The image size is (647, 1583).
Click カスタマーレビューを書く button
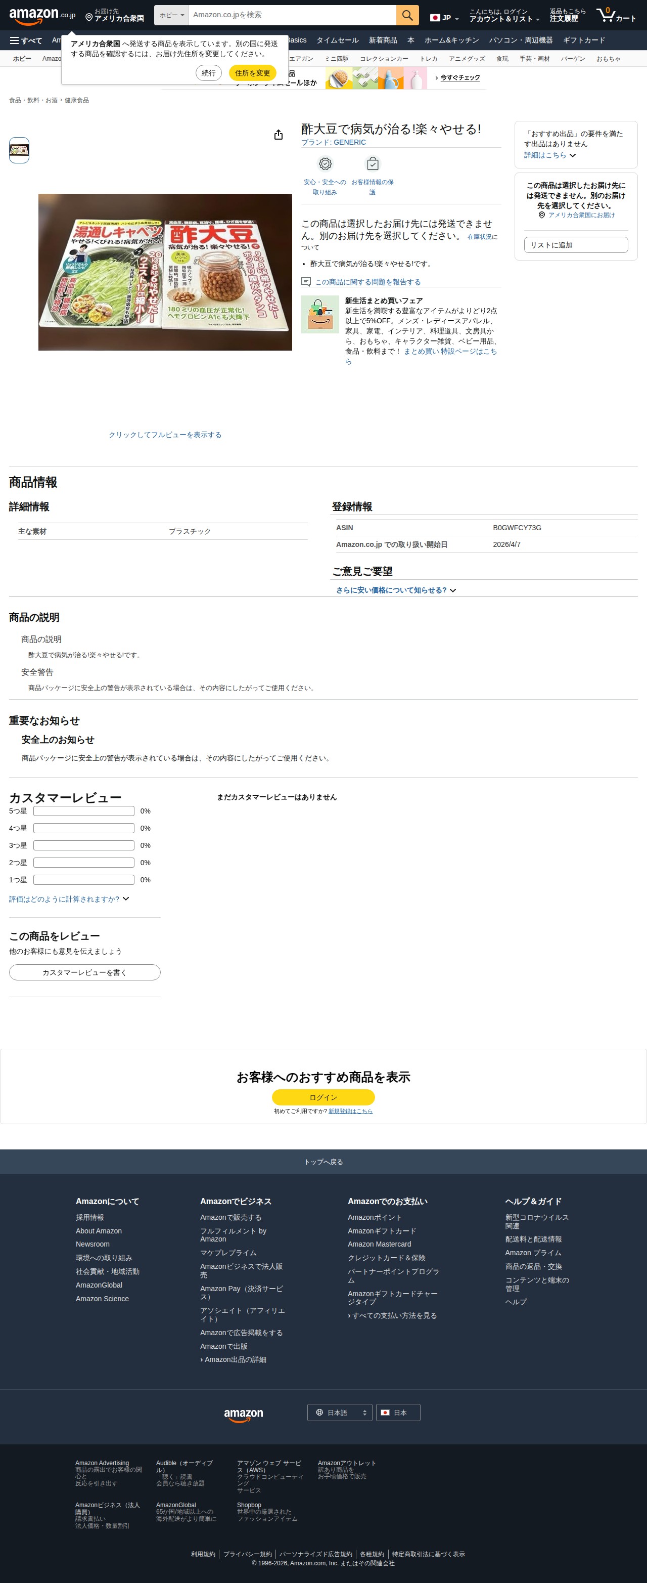click(x=85, y=972)
